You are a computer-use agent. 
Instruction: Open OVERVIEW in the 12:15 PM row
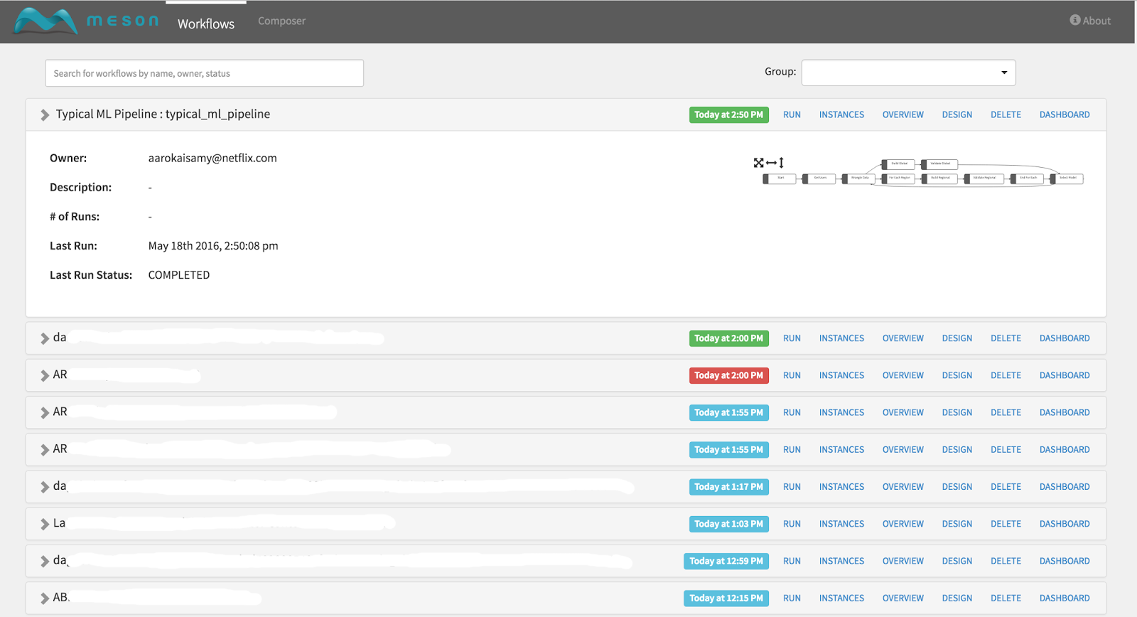pos(903,598)
